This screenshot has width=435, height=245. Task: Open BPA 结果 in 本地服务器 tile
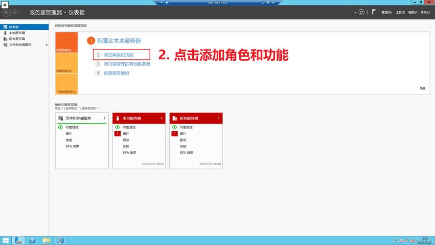130,152
